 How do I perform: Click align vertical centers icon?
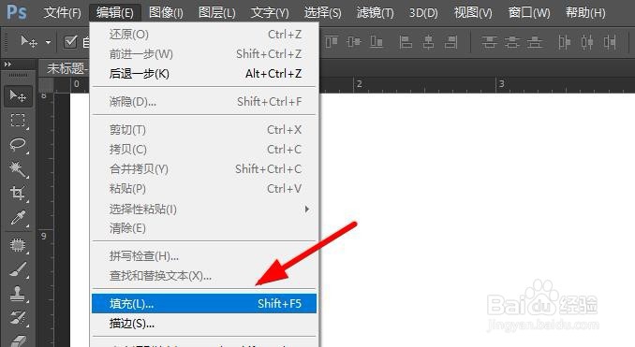tap(353, 42)
